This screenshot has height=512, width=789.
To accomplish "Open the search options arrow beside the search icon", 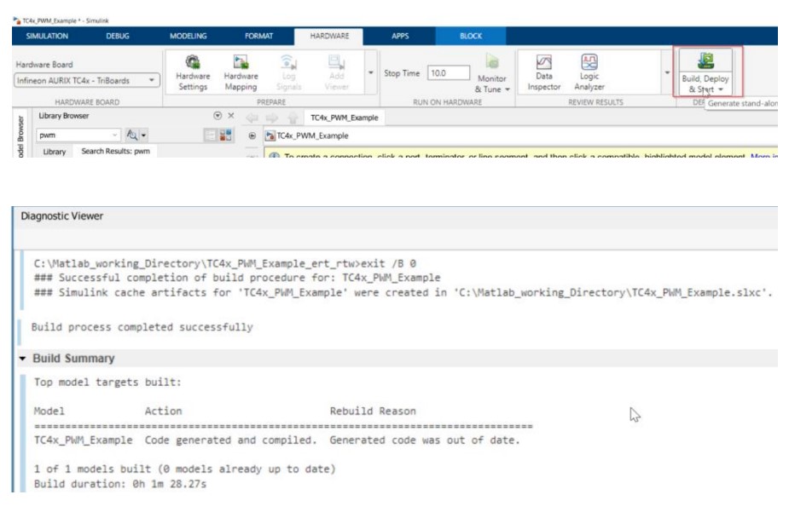I will [144, 135].
